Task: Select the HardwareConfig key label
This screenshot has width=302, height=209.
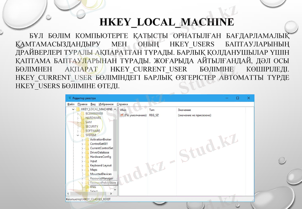Action: [100, 157]
